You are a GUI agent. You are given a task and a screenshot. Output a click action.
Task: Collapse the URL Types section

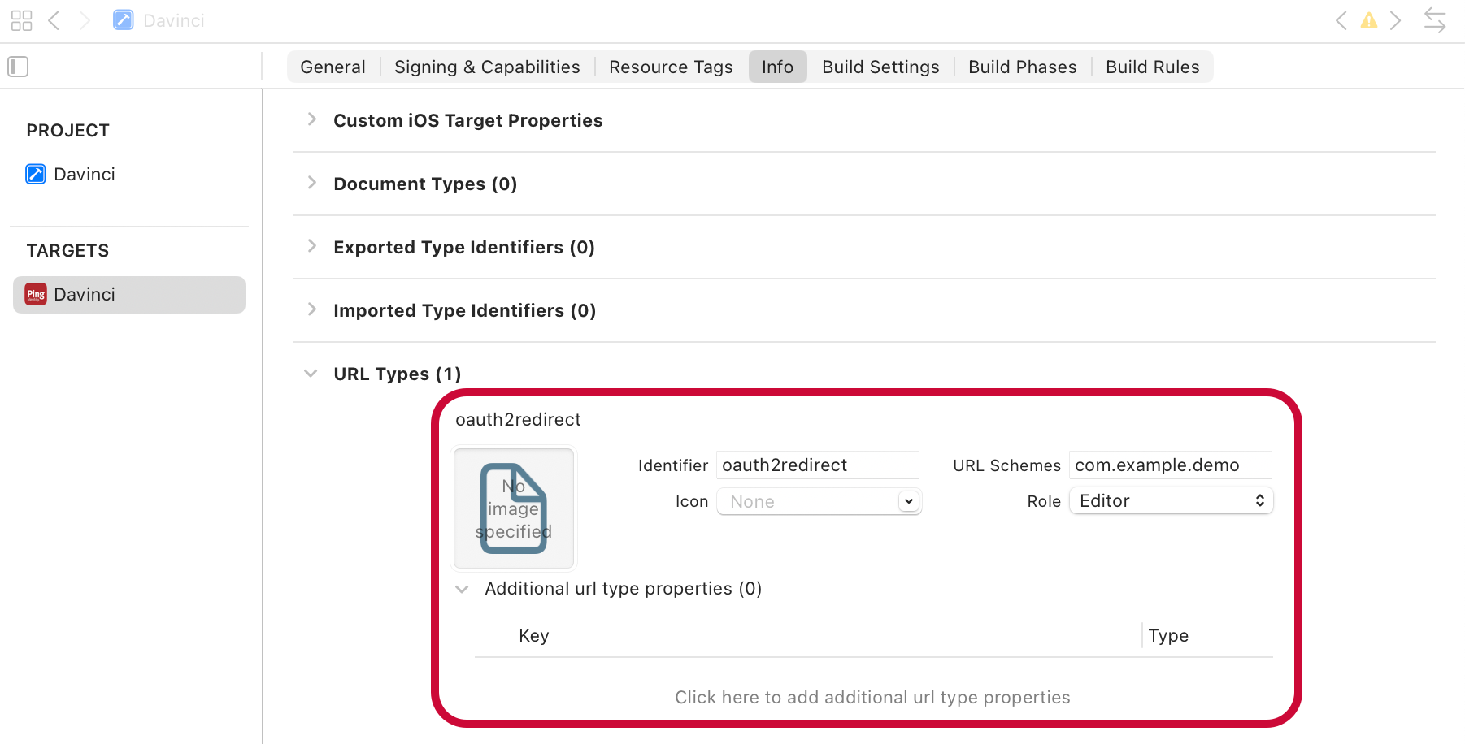click(x=311, y=373)
